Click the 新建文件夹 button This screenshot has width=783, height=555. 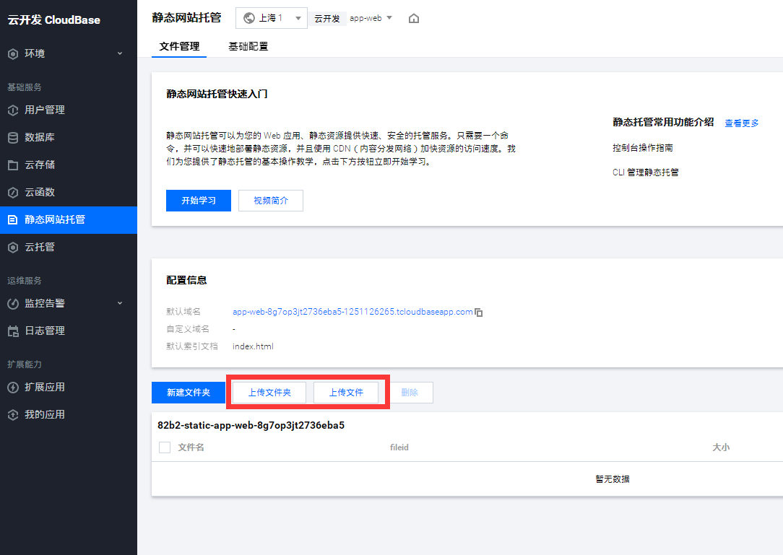coord(189,393)
